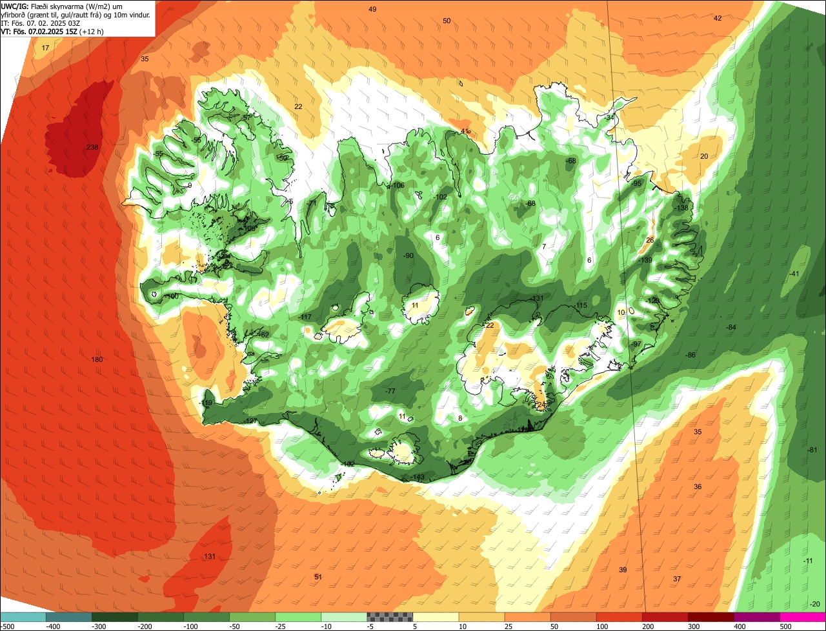
Task: Click the 42 value near the top-right corner
Action: click(x=718, y=18)
